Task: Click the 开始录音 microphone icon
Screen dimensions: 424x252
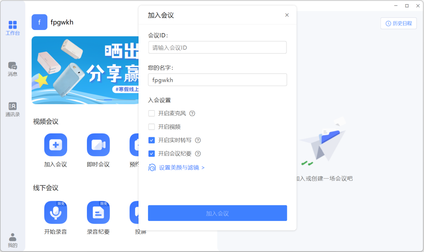Action: (x=55, y=212)
